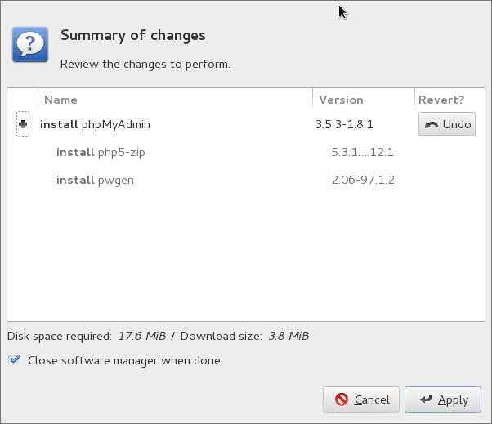Image resolution: width=492 pixels, height=424 pixels.
Task: Click phpMyAdmin version 3.5.3-1.8.1
Action: 344,124
